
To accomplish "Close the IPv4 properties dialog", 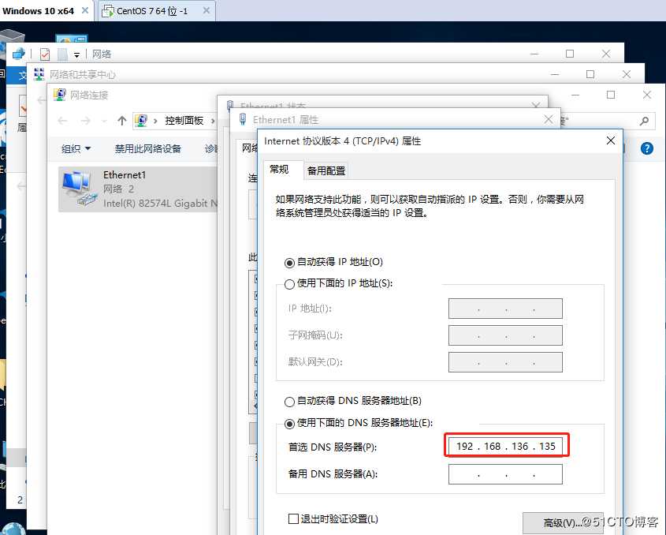I will [x=610, y=140].
